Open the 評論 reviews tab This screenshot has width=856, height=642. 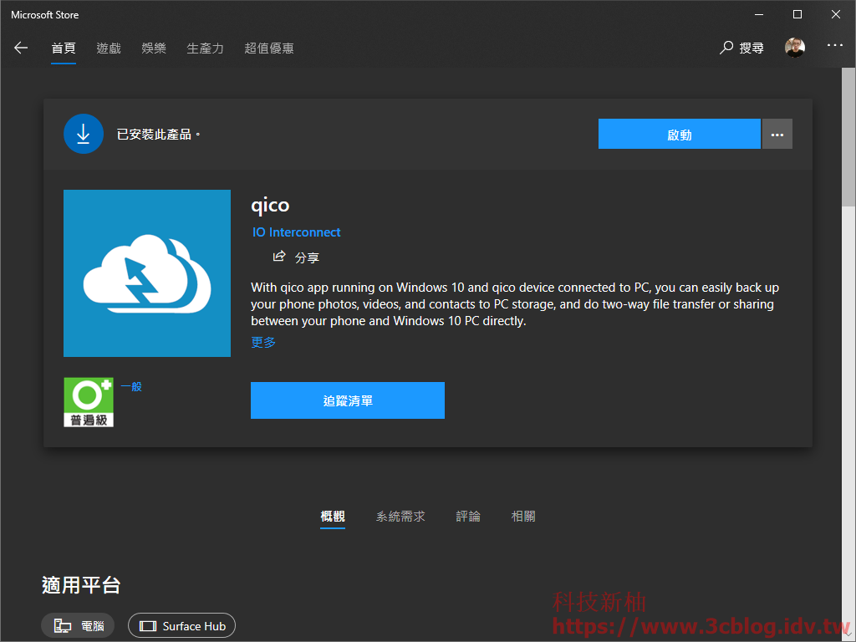(x=468, y=516)
